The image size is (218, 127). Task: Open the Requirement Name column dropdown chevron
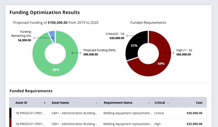(149, 103)
